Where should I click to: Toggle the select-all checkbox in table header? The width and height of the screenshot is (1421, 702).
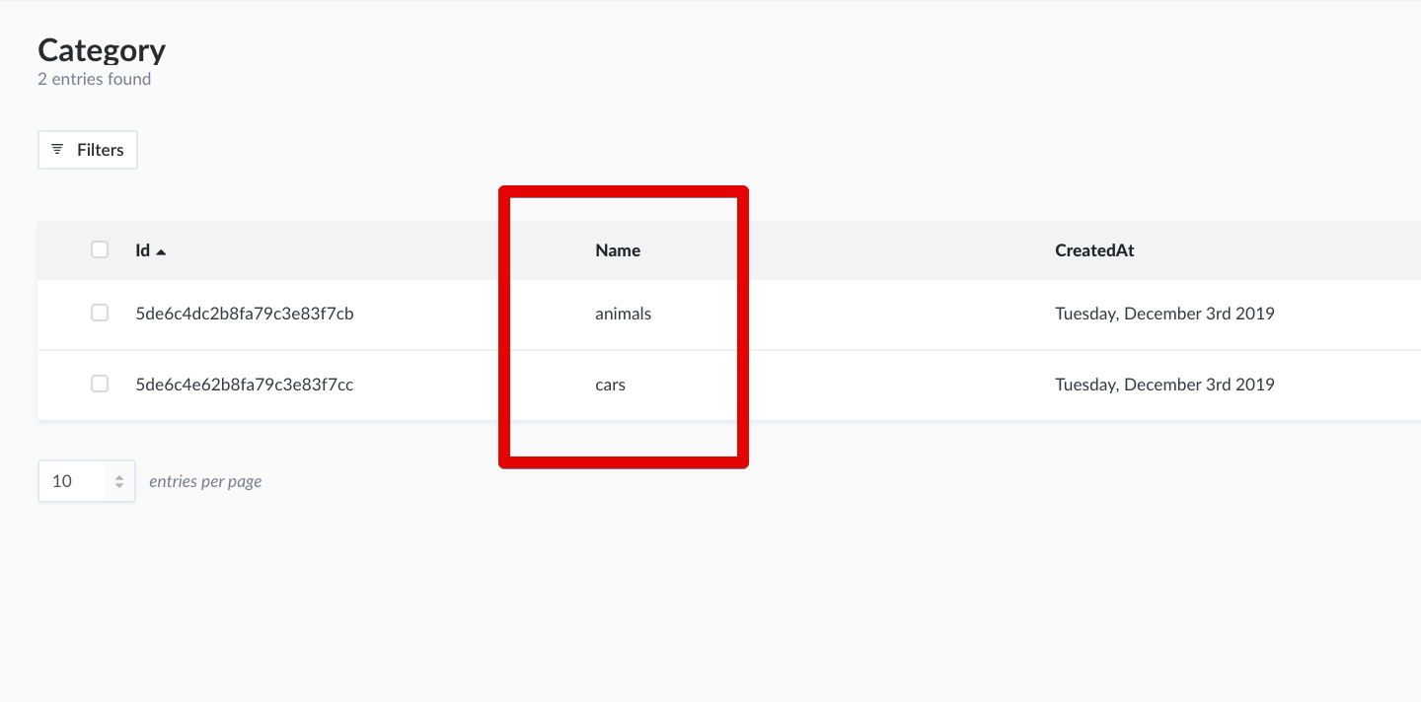99,248
